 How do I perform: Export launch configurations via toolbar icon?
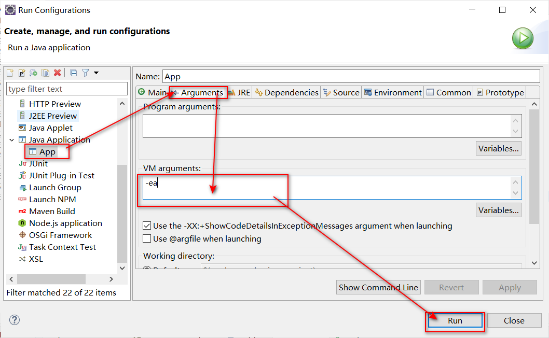point(33,73)
